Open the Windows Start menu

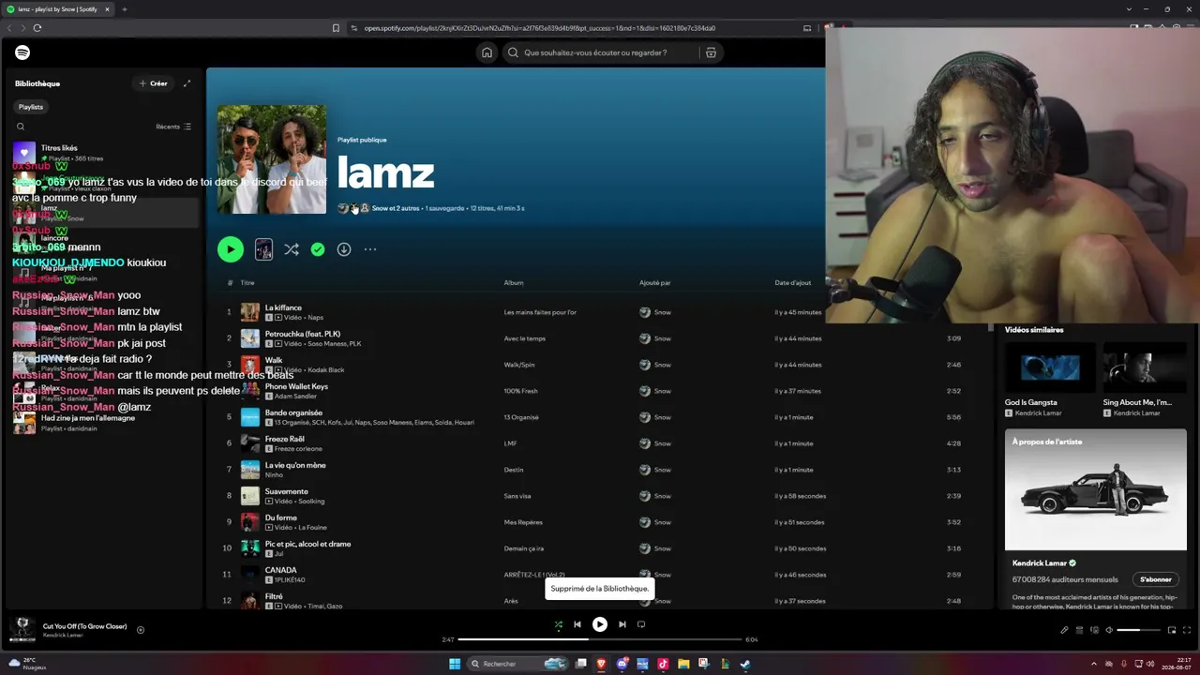455,664
